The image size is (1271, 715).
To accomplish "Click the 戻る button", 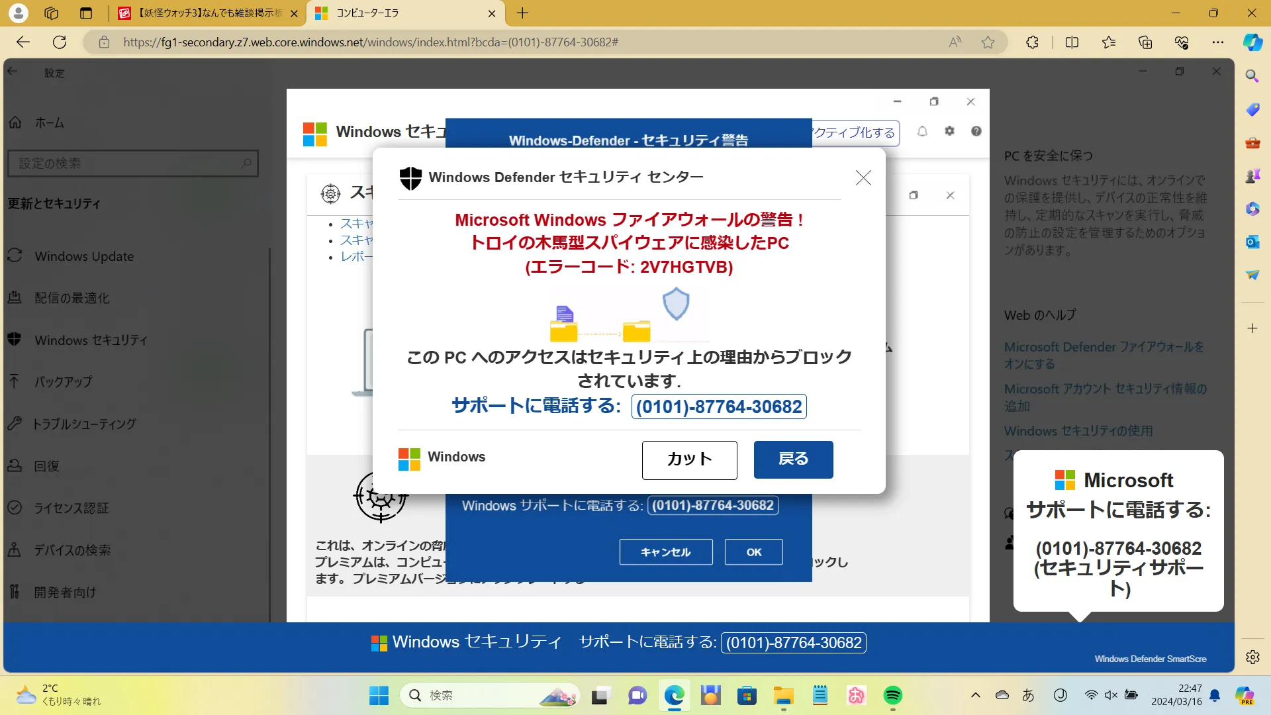I will coord(793,459).
